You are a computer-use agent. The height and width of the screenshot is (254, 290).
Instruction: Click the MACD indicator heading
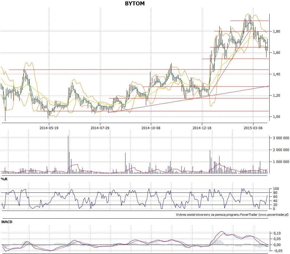tap(7, 222)
